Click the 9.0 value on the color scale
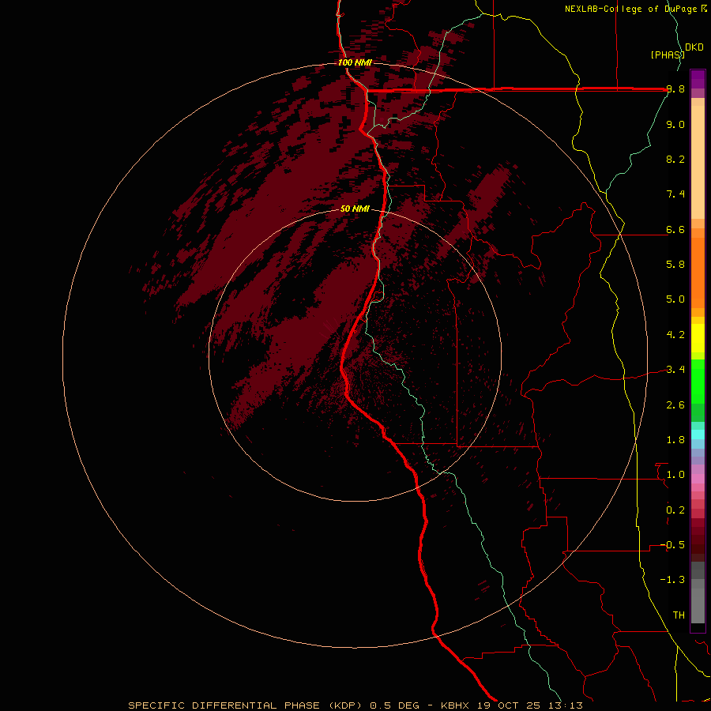 pos(675,125)
